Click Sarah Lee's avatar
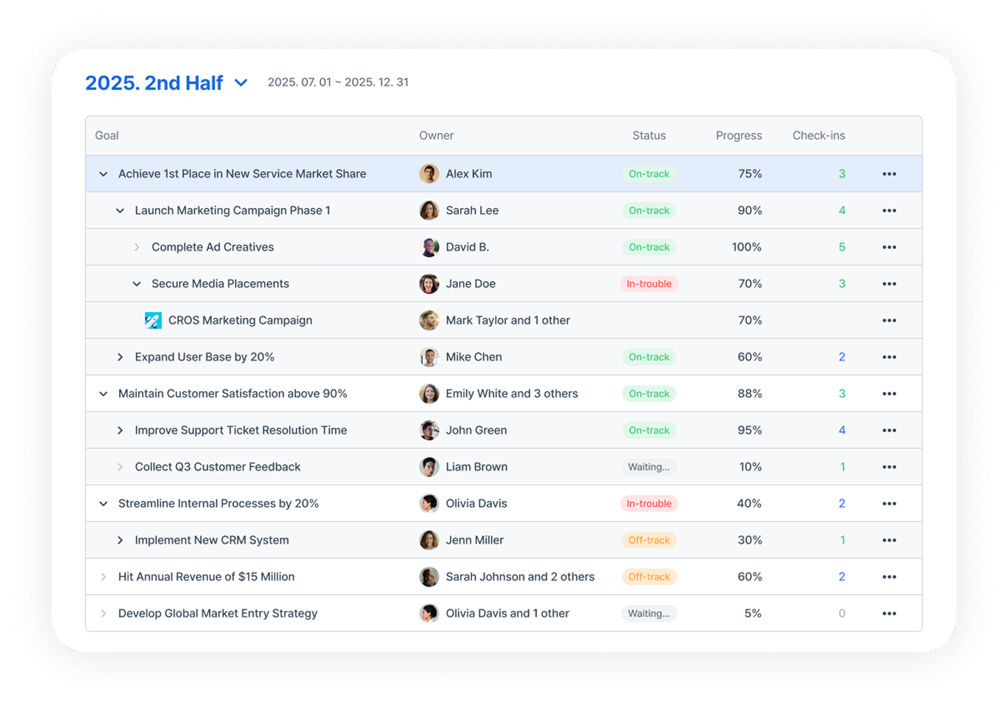The image size is (1008, 706). (429, 210)
